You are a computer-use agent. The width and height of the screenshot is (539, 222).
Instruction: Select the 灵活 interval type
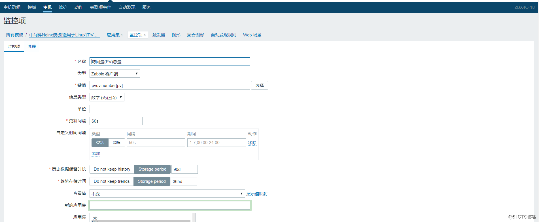[100, 143]
